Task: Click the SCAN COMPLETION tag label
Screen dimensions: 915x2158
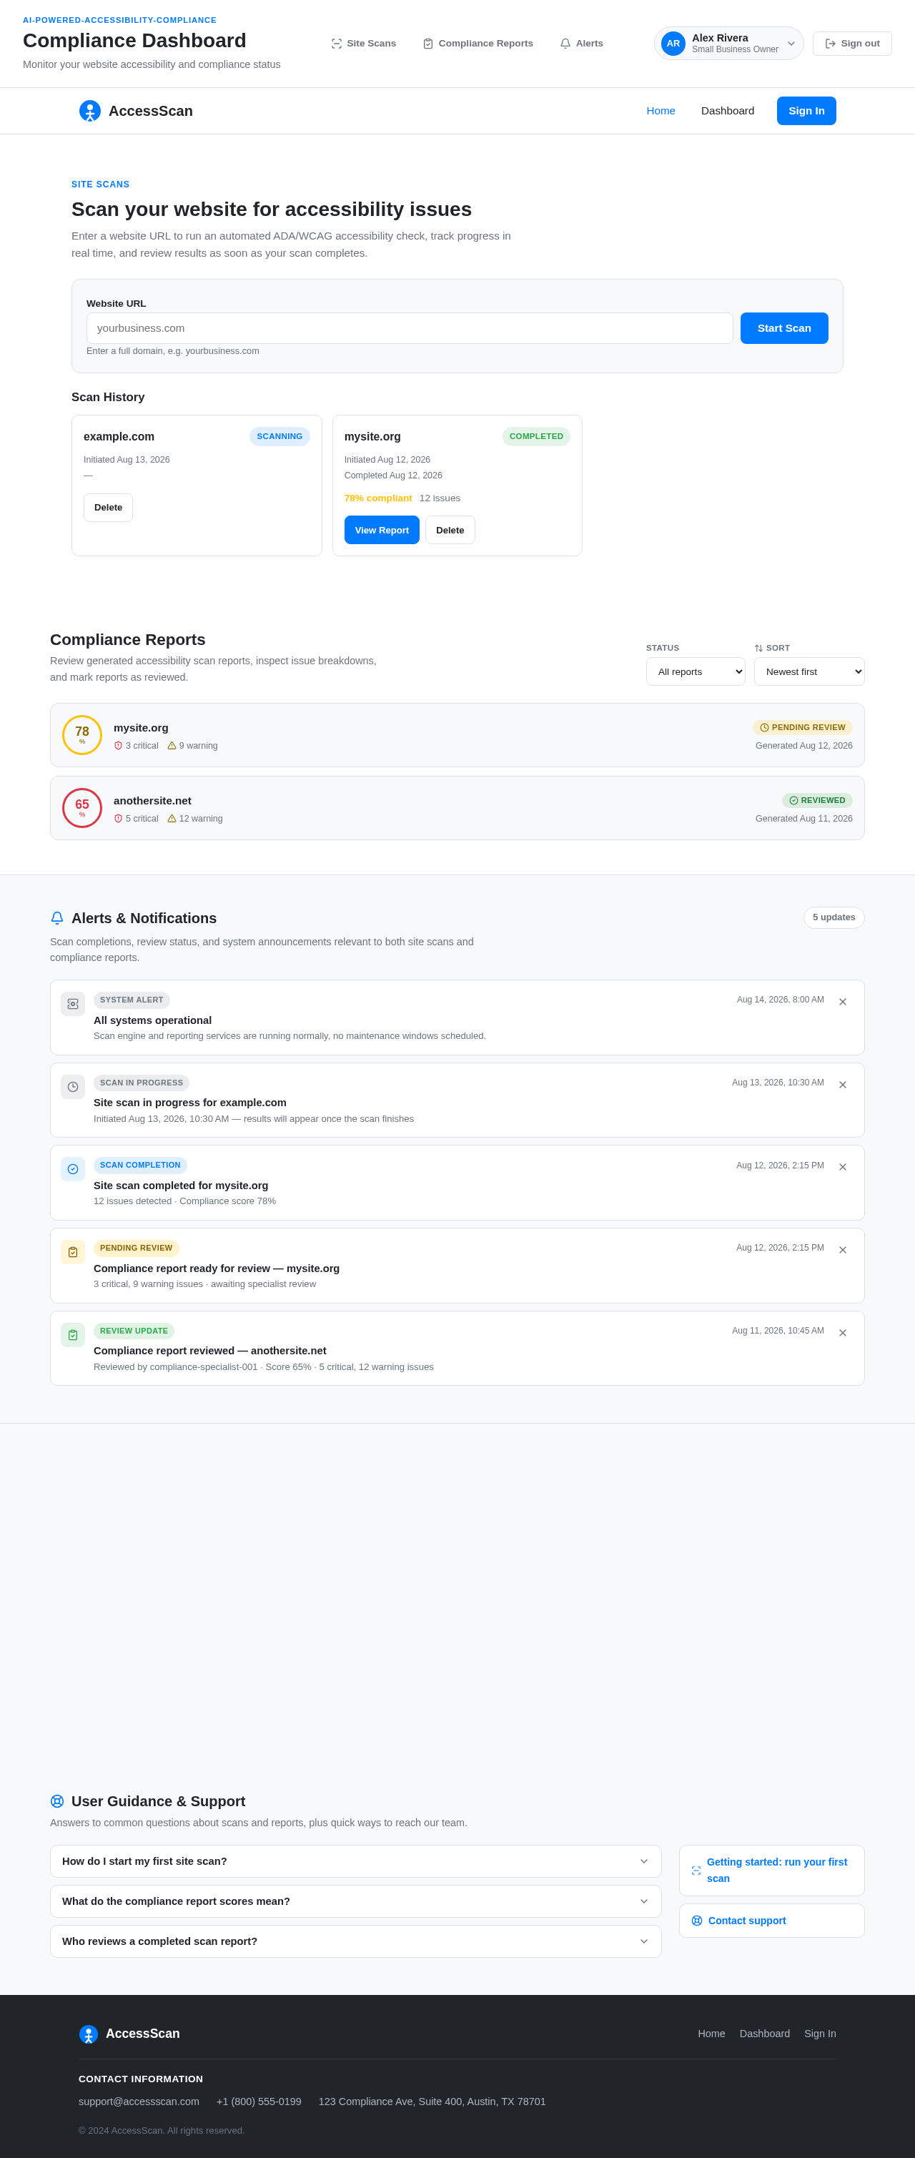Action: click(x=141, y=1166)
